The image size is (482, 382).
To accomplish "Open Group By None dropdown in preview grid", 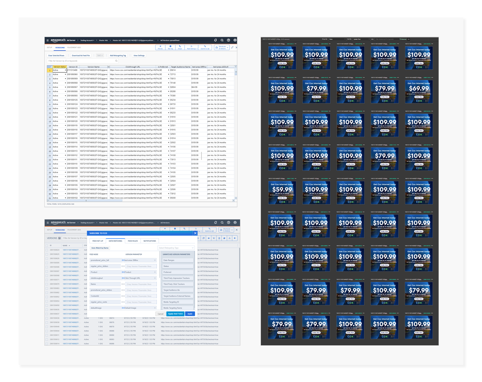I will [x=337, y=39].
